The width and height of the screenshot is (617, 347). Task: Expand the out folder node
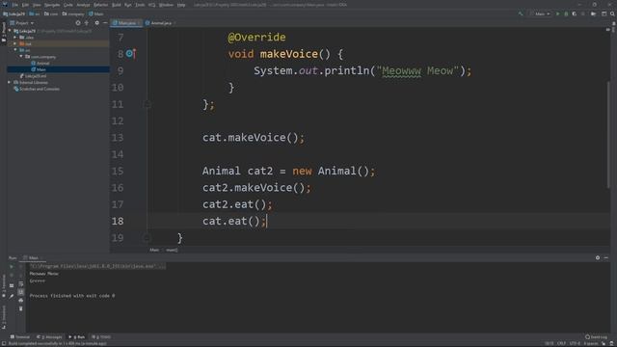(x=15, y=43)
